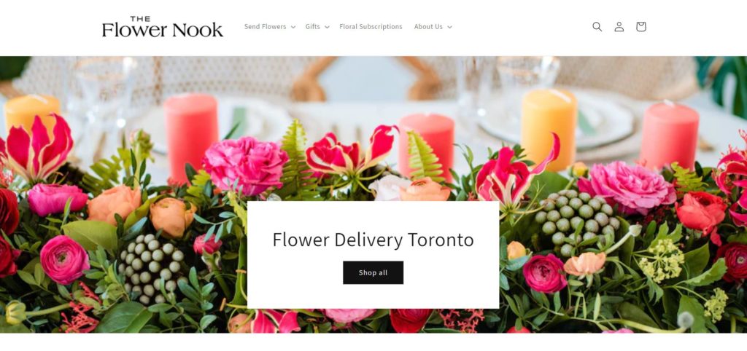Viewport: 747px width, 351px height.
Task: Go to Floral Subscriptions page
Action: click(x=371, y=27)
